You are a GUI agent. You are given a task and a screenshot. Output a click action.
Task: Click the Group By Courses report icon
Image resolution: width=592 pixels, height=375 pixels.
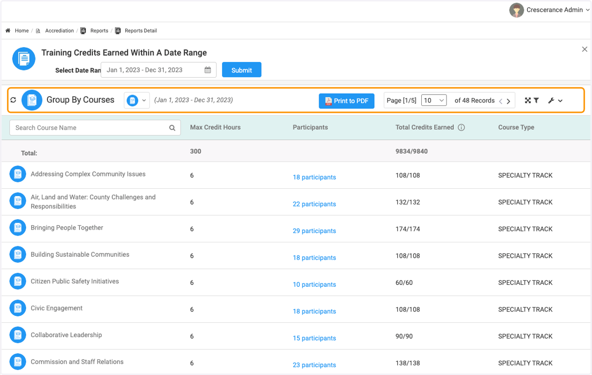point(32,100)
